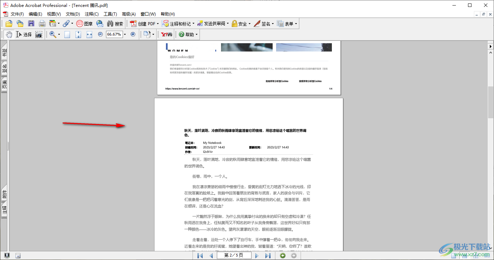Image resolution: width=494 pixels, height=260 pixels.
Task: Open a file with the folder icon
Action: tap(9, 24)
